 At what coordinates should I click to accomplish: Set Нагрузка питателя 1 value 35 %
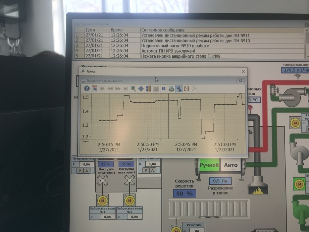(106, 164)
